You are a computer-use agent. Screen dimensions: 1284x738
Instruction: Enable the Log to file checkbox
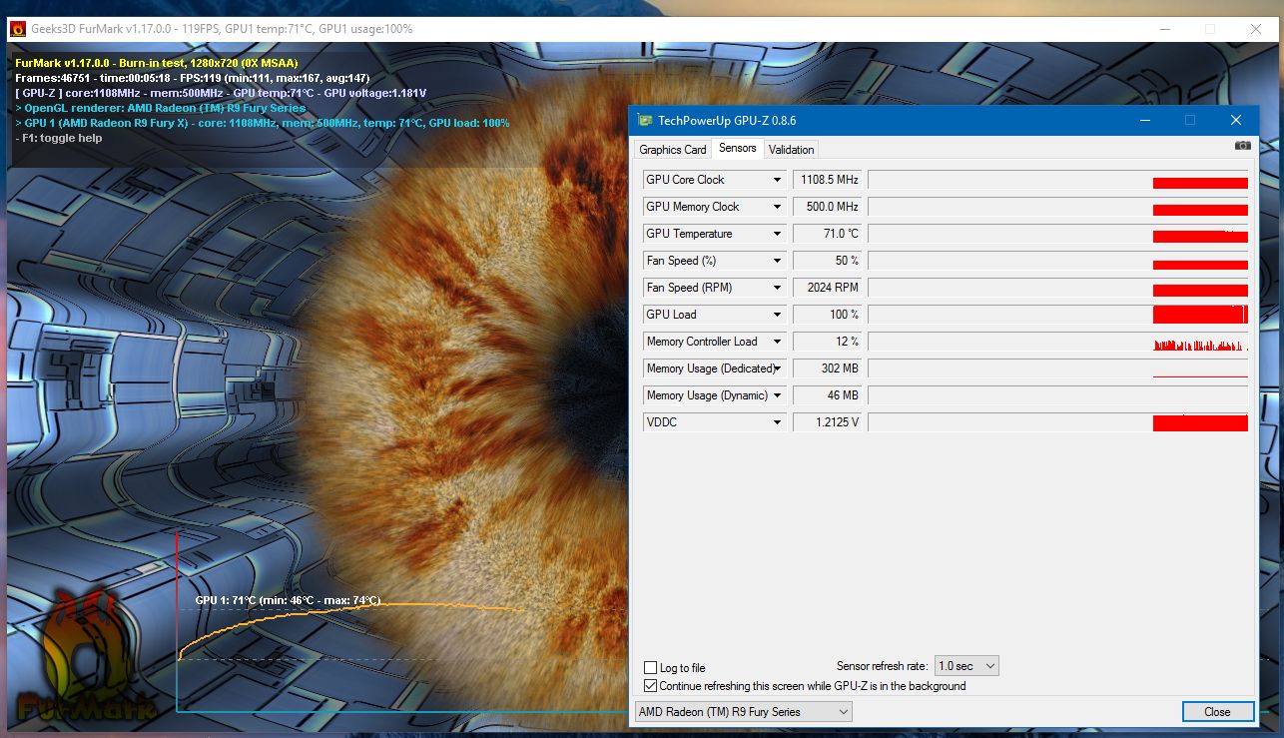click(651, 668)
